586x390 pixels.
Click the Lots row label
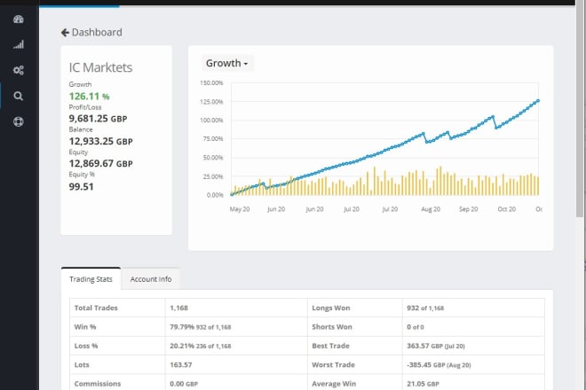point(82,364)
